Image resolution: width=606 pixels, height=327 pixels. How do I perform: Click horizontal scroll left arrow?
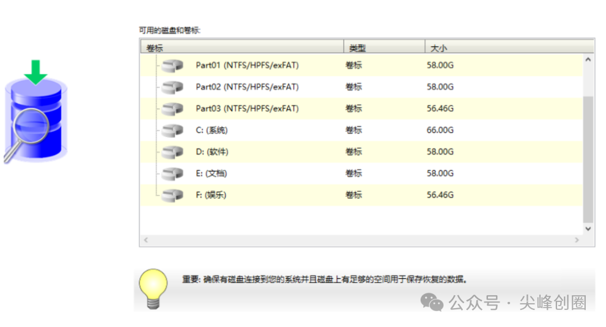tap(146, 240)
